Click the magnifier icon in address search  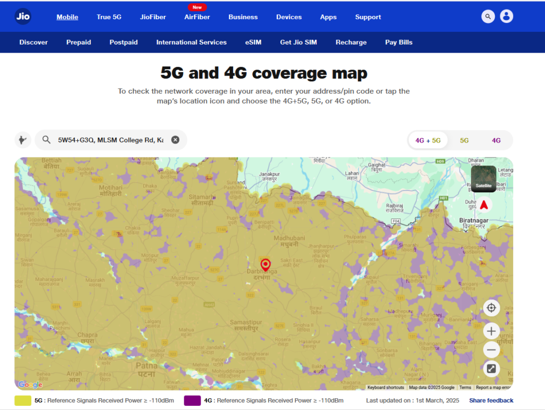coord(46,139)
